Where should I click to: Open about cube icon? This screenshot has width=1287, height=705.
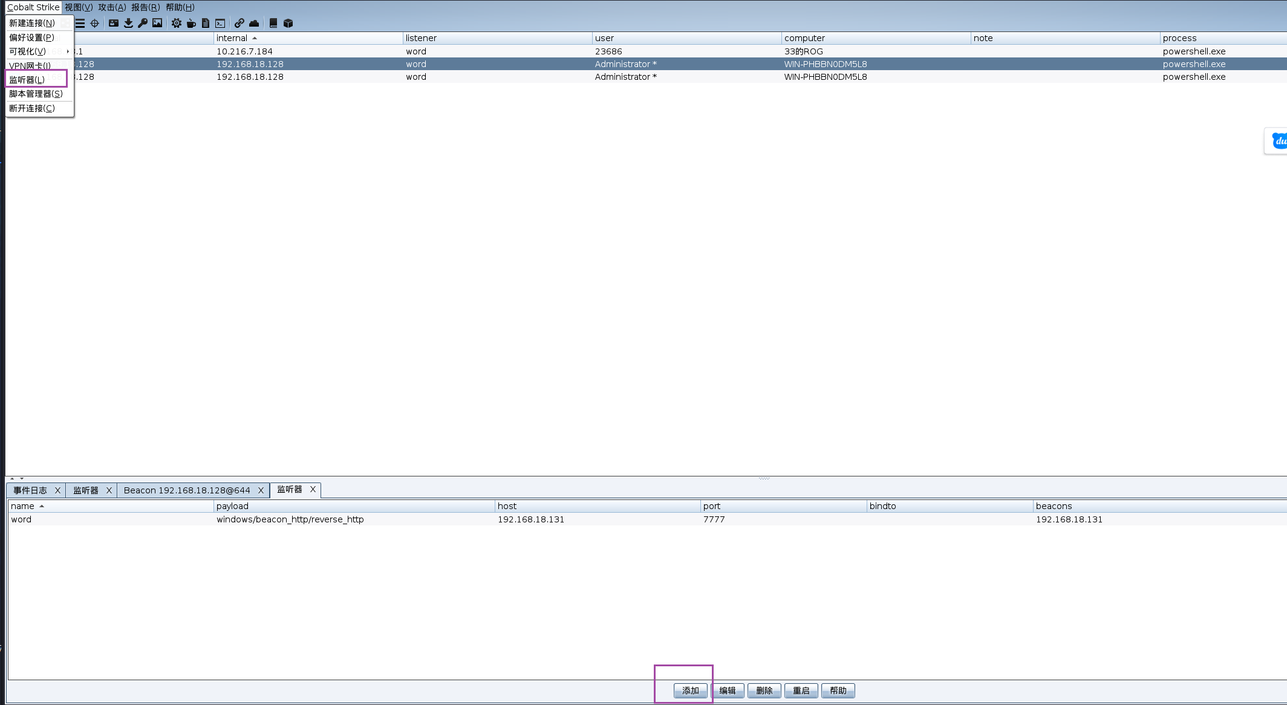[288, 24]
